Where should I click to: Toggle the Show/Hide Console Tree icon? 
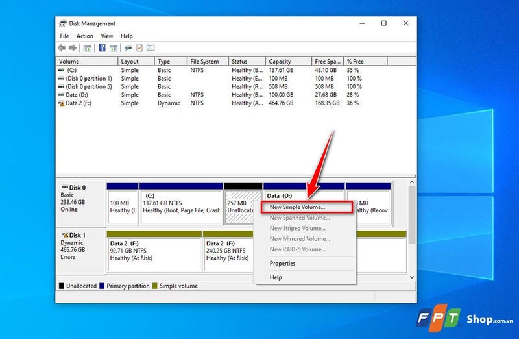(88, 48)
